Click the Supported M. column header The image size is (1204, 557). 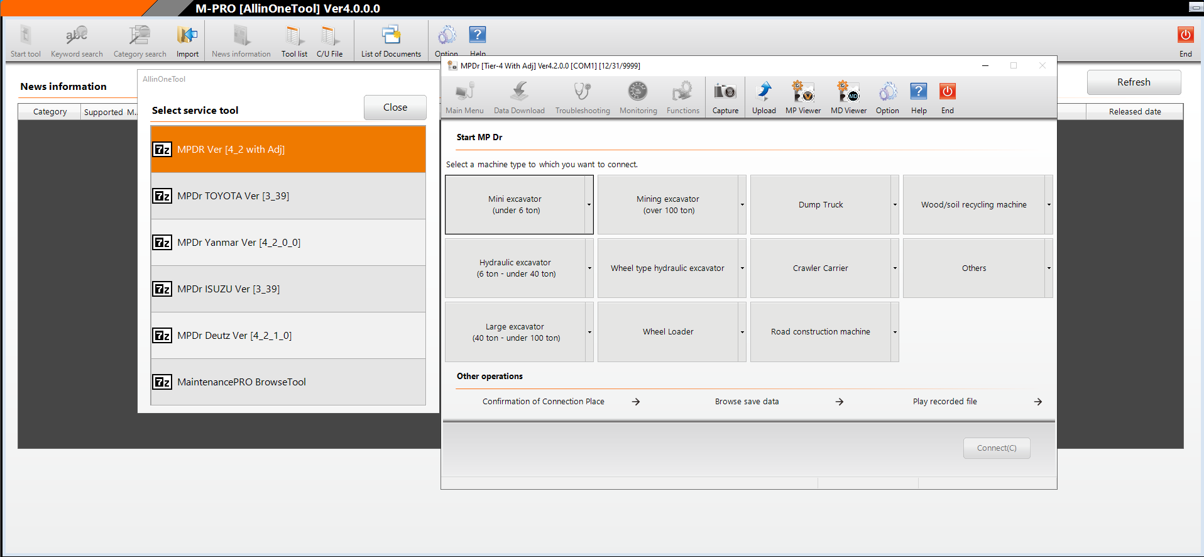(x=110, y=112)
